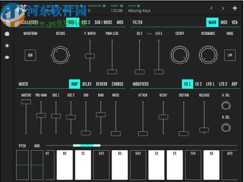Click the RING level slider handle

[x=101, y=115]
